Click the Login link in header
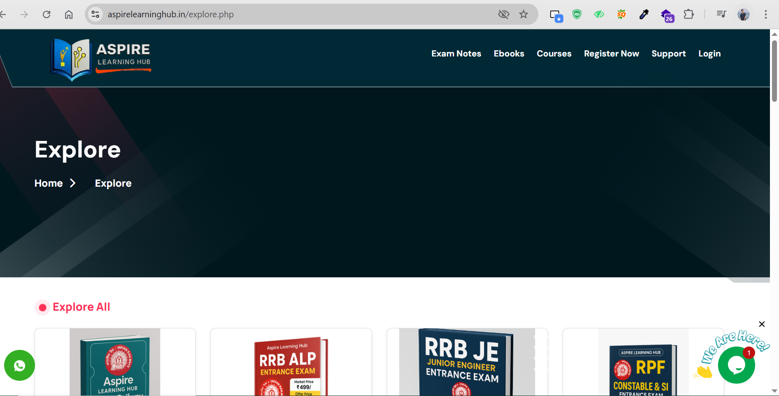 click(709, 54)
